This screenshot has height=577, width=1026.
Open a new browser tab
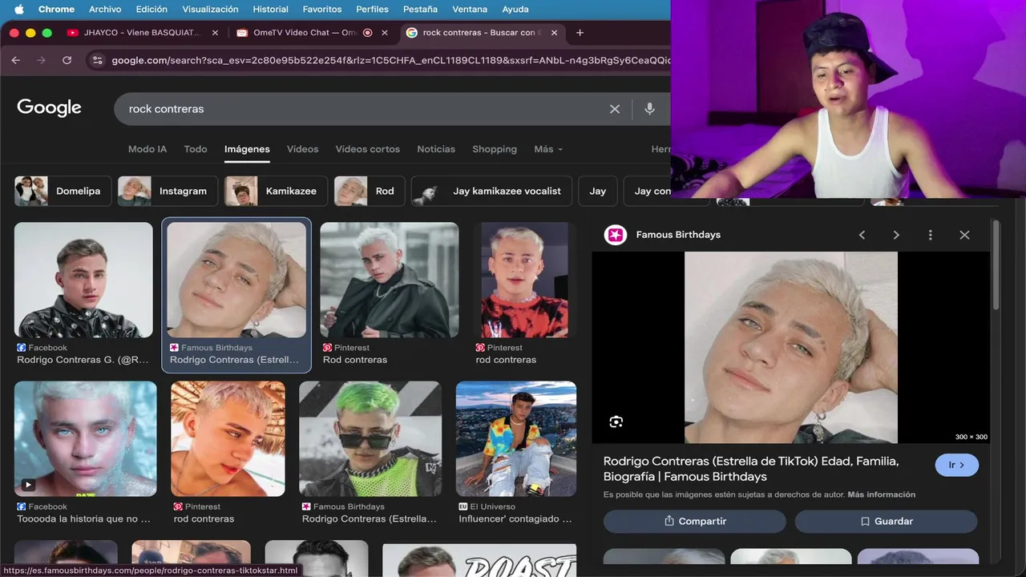click(x=580, y=33)
